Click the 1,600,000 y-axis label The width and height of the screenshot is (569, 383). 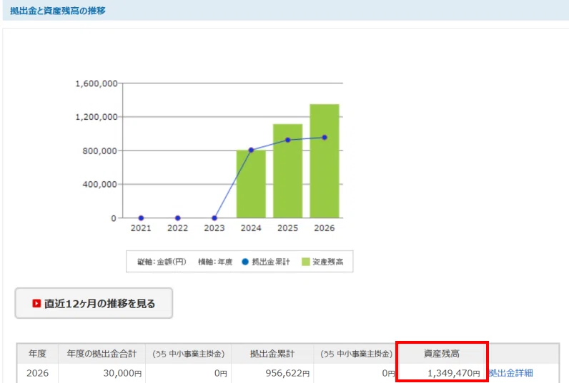point(97,83)
